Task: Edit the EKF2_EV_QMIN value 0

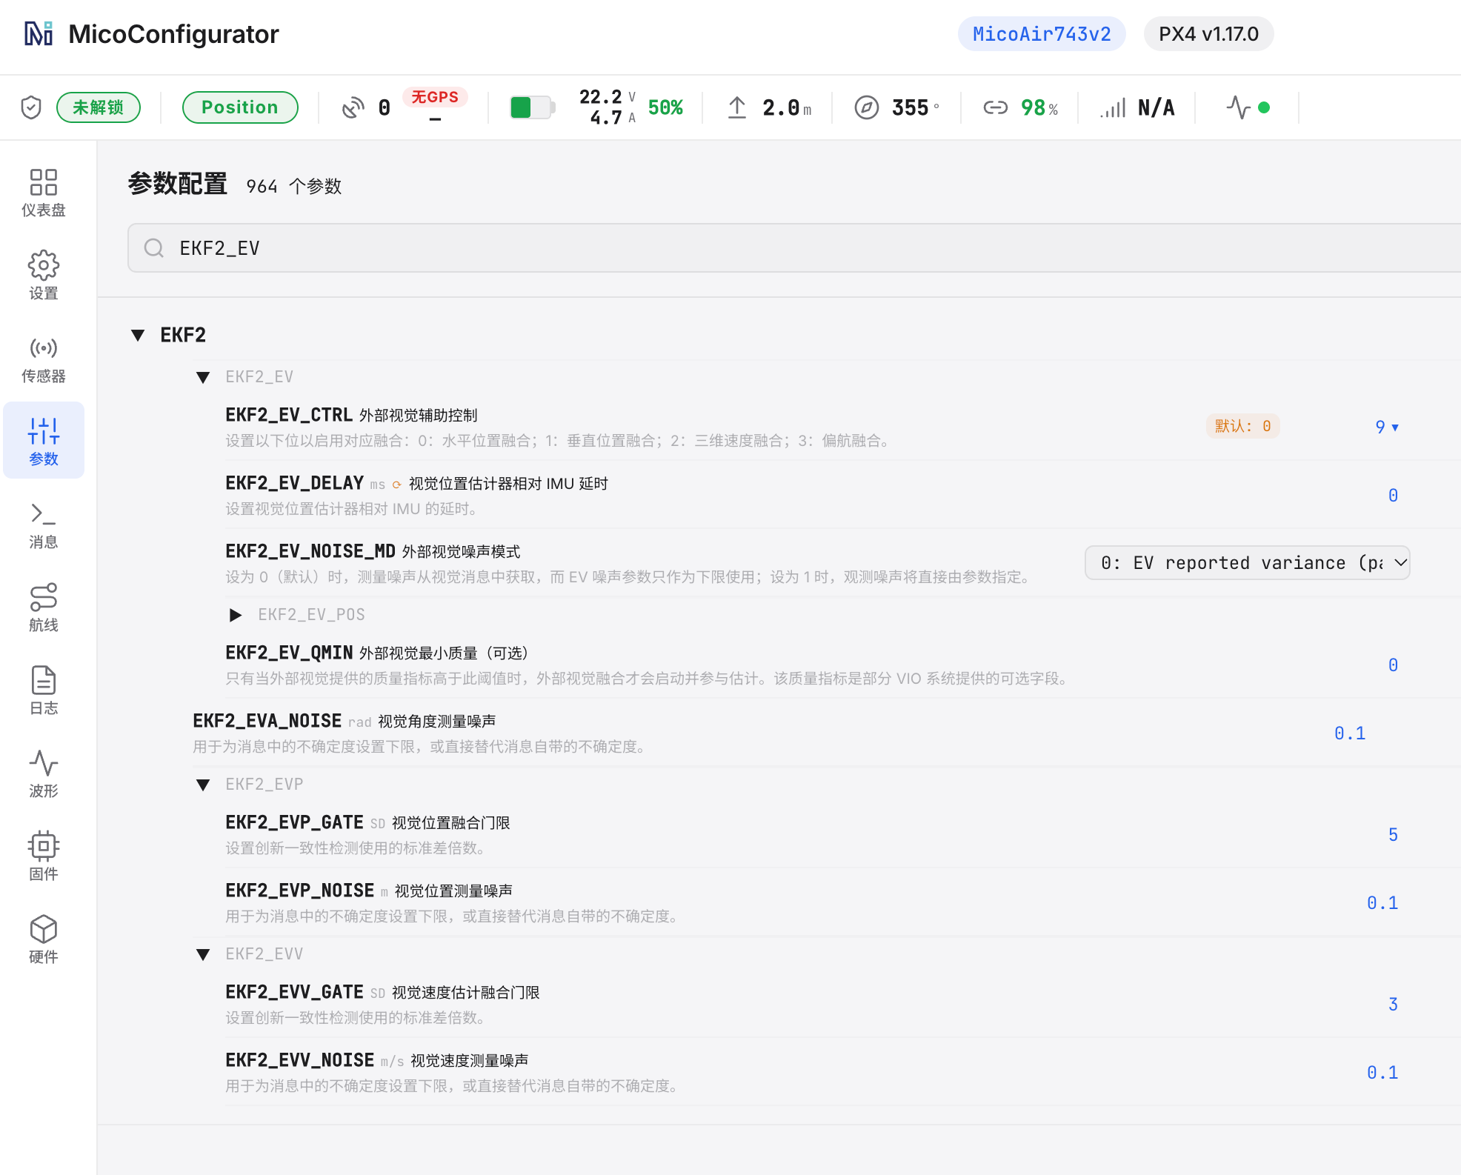Action: (1393, 665)
